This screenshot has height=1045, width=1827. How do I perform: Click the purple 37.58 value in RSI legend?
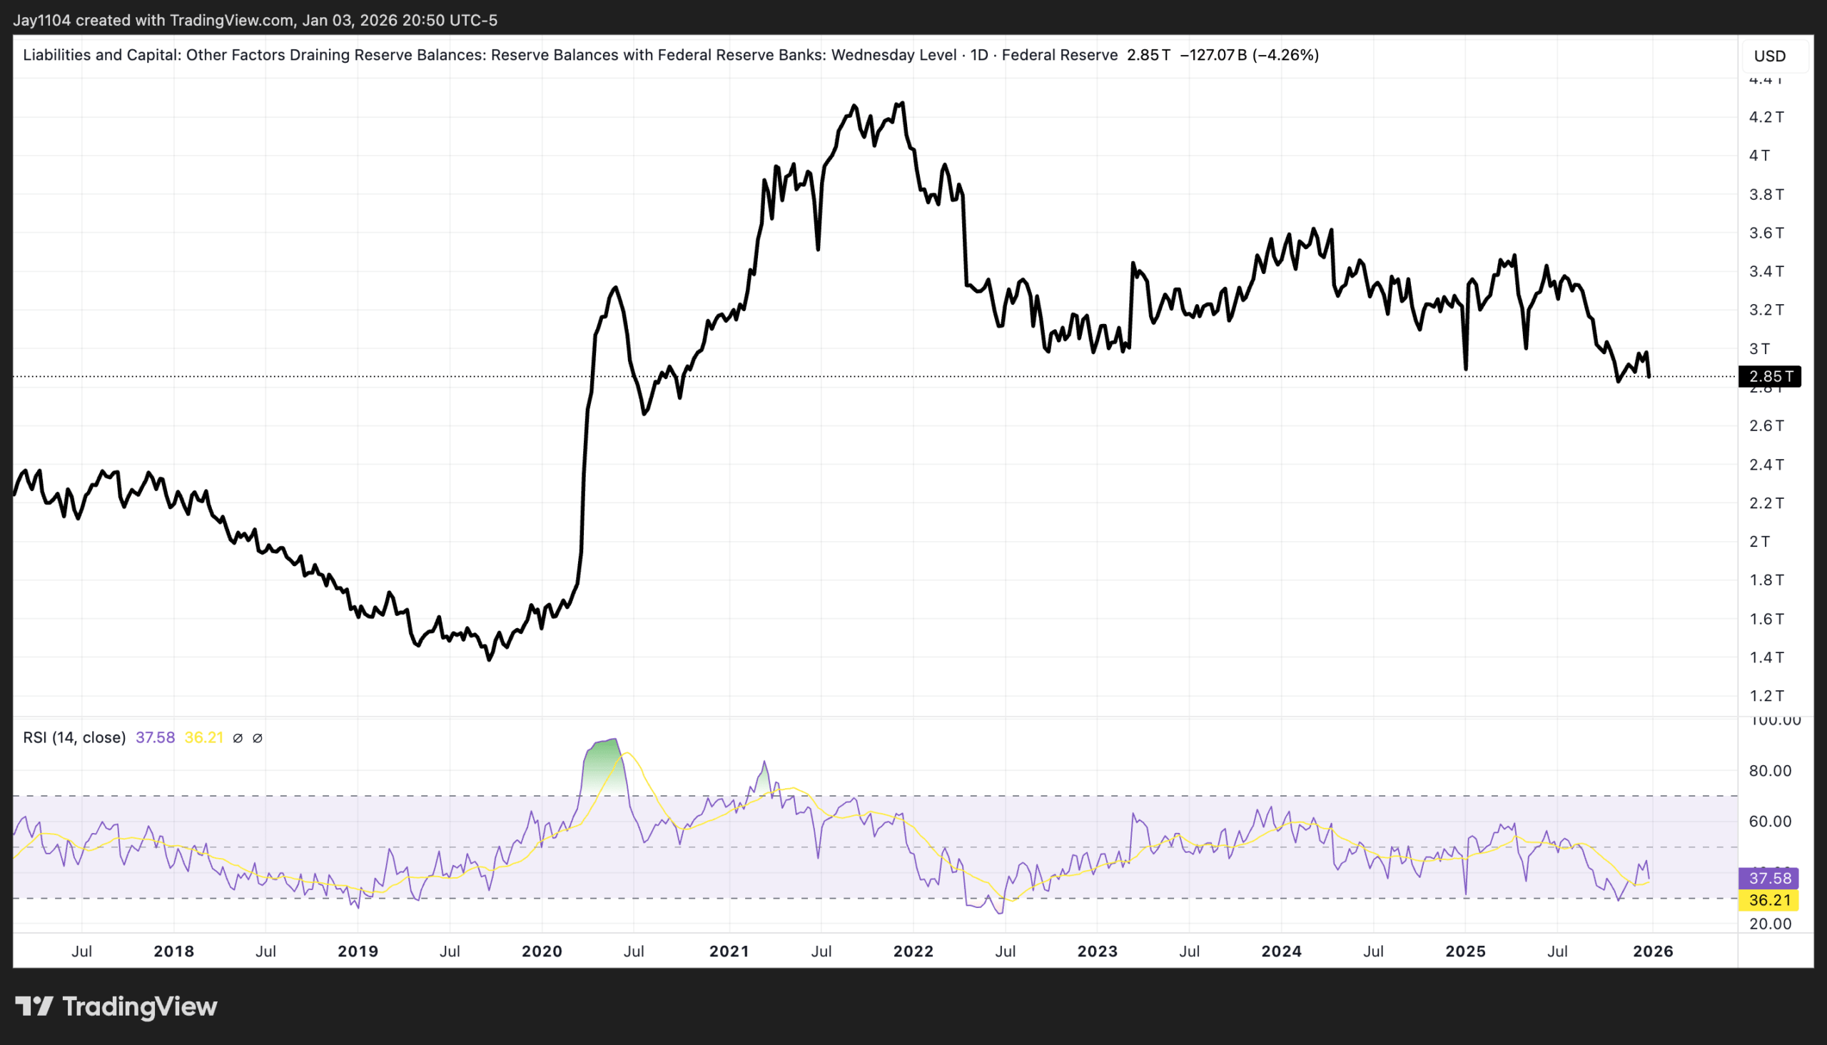pyautogui.click(x=155, y=738)
